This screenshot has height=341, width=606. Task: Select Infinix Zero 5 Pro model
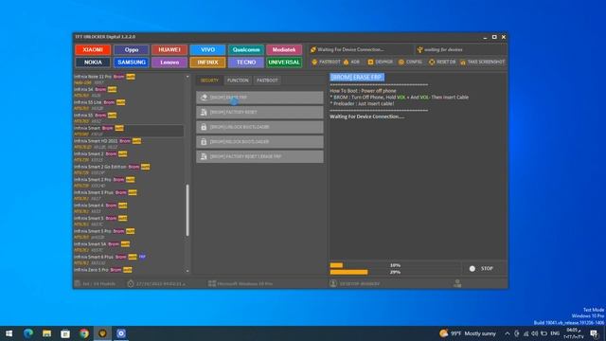pos(129,270)
